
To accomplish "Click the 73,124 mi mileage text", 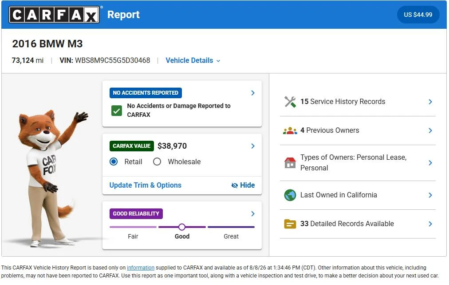I will [x=28, y=61].
